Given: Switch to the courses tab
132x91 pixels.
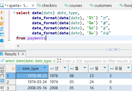Looking at the screenshot, I should coord(73,6).
